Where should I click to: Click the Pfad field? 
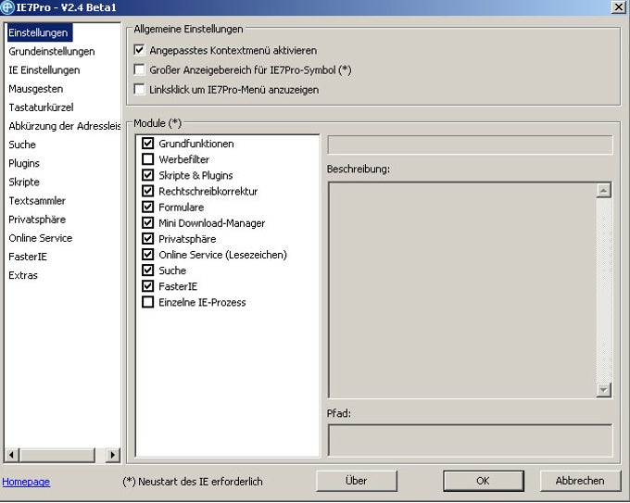470,440
